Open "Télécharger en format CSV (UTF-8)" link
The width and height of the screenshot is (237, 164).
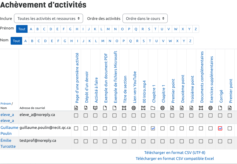coord(174,153)
